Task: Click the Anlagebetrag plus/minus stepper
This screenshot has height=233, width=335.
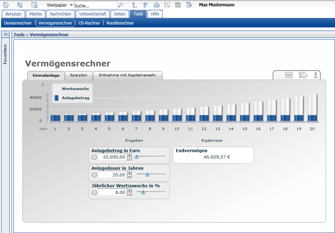Action: 130,157
